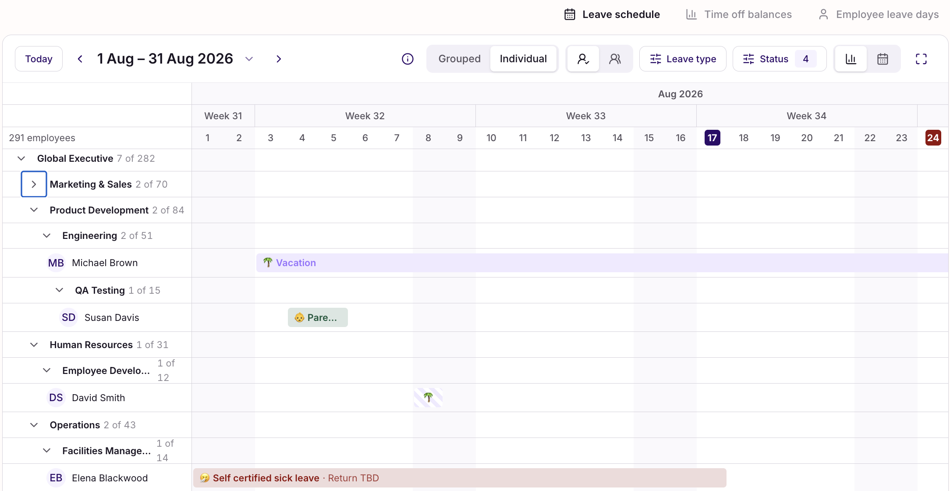950x491 pixels.
Task: Click the 291 employees label
Action: click(42, 138)
